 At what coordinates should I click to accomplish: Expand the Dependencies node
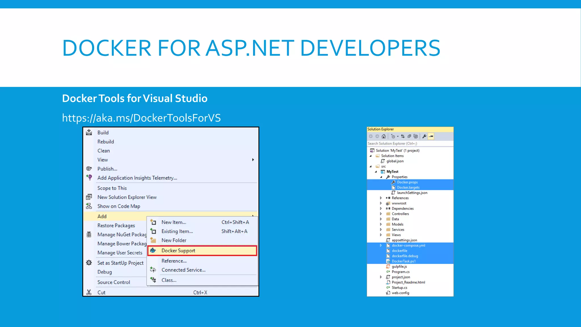click(x=381, y=209)
